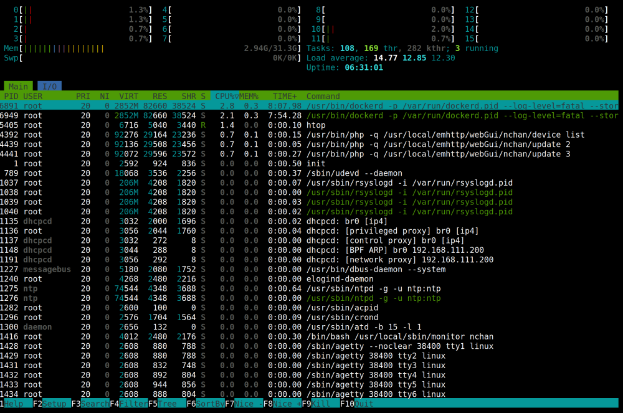Select the agetty tty6 process
Screen dimensions: 623x413
coord(309,394)
